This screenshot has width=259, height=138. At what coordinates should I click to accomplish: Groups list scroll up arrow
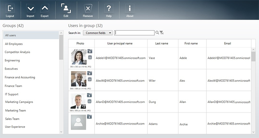click(61, 33)
